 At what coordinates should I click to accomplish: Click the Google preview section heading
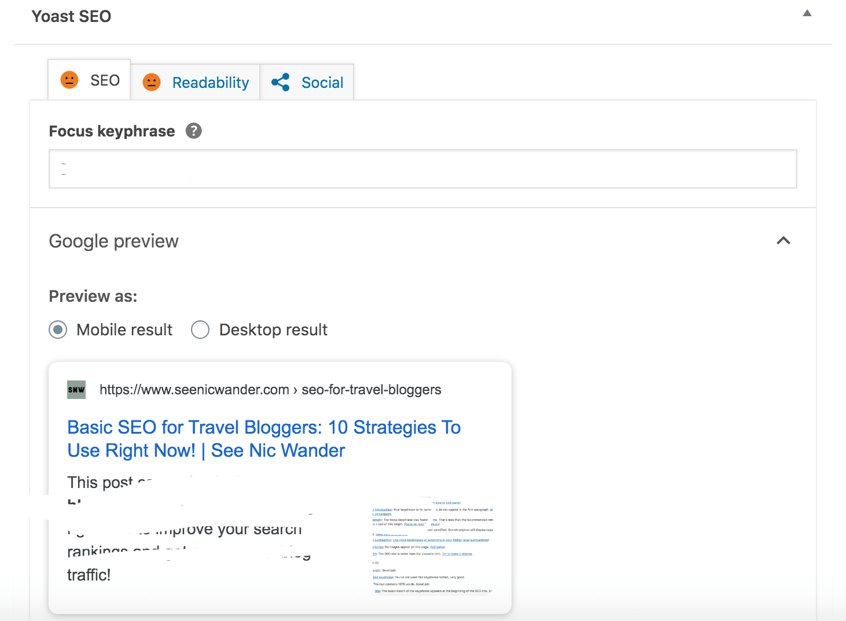pos(114,241)
